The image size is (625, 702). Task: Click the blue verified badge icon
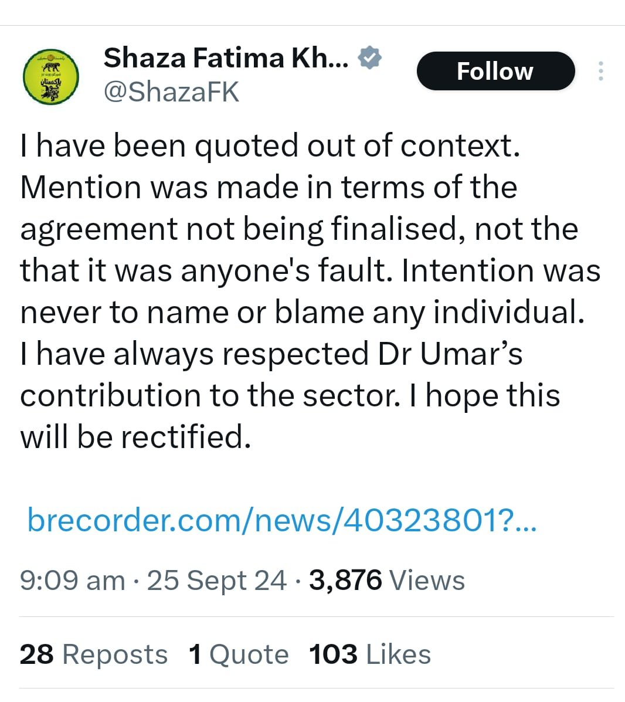point(370,57)
